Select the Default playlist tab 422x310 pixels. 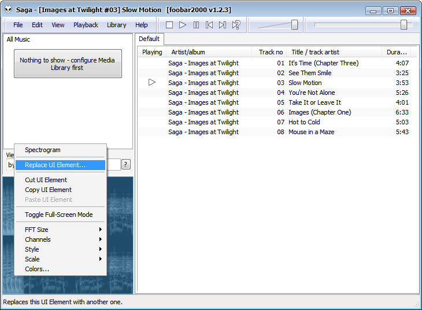(x=149, y=39)
